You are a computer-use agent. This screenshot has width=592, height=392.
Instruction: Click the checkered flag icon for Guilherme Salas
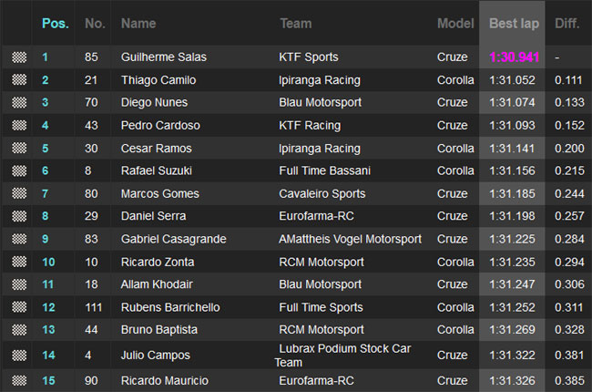click(19, 57)
